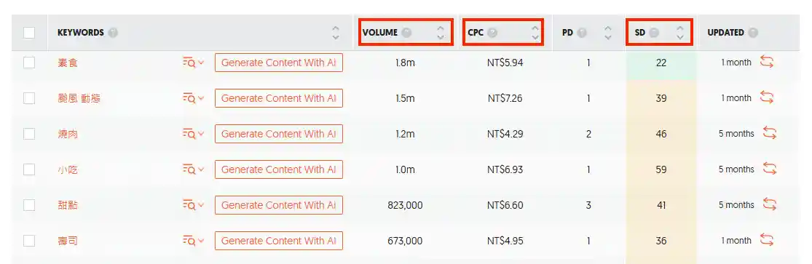Open the search options dropdown for 素食
The height and width of the screenshot is (264, 812).
[x=194, y=62]
